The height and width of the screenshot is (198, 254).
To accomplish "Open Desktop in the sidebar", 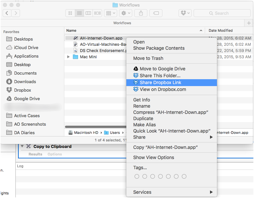I will [18, 64].
